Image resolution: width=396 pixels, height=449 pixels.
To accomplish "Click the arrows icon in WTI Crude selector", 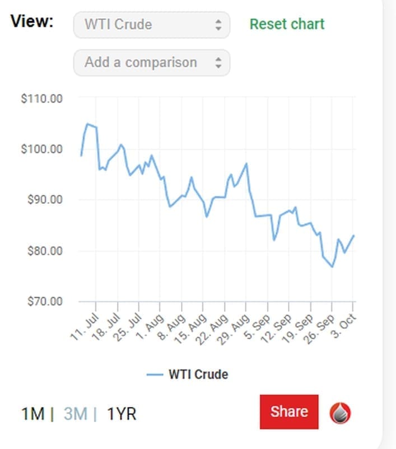I will [x=218, y=25].
